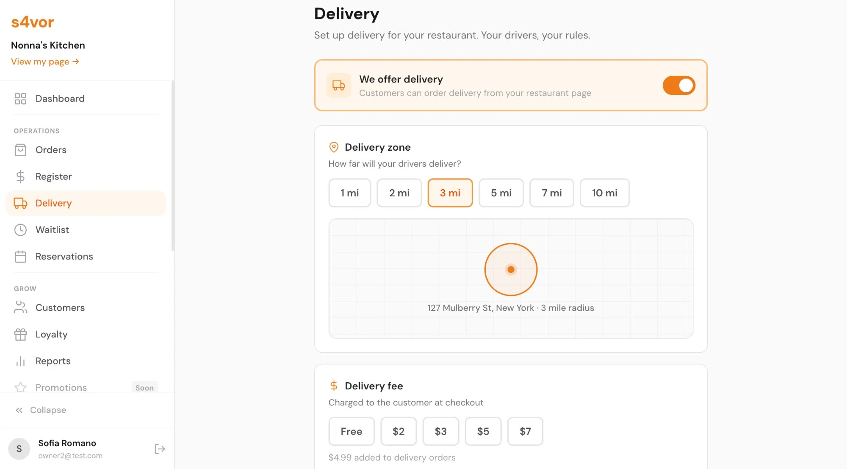Navigate to the Dashboard section

click(60, 99)
